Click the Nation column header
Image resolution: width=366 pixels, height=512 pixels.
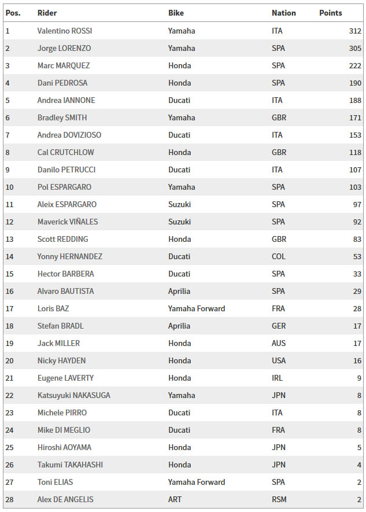click(283, 13)
